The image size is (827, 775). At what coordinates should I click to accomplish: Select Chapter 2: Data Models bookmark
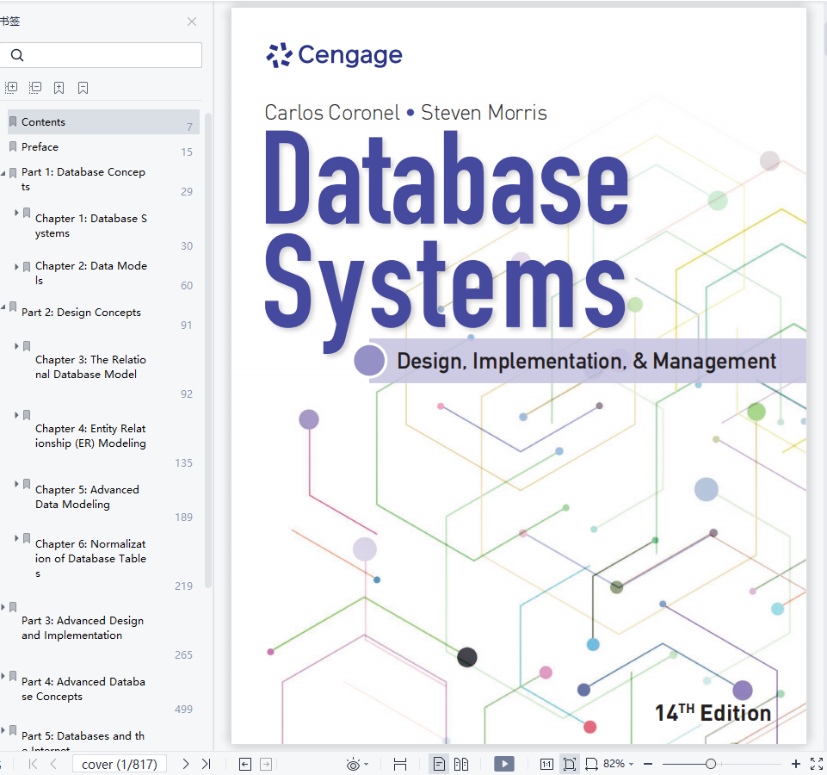coord(91,273)
